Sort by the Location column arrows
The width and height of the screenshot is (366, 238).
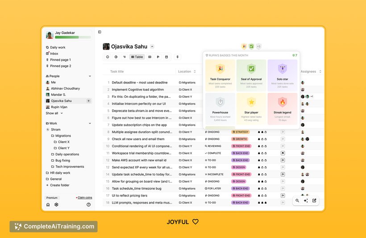tap(195, 71)
